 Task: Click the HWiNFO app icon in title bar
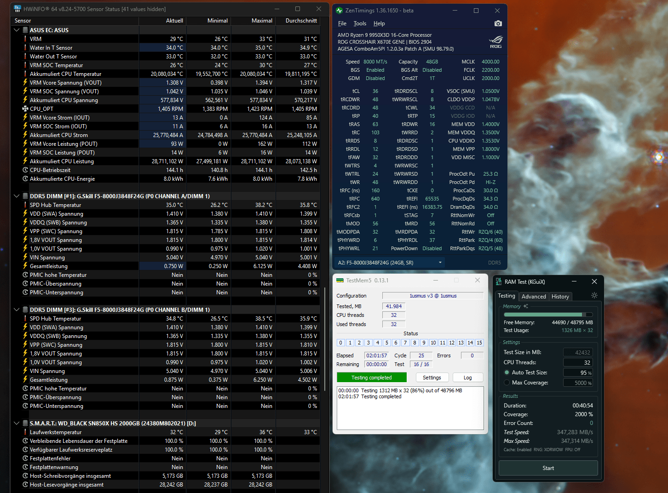point(17,9)
